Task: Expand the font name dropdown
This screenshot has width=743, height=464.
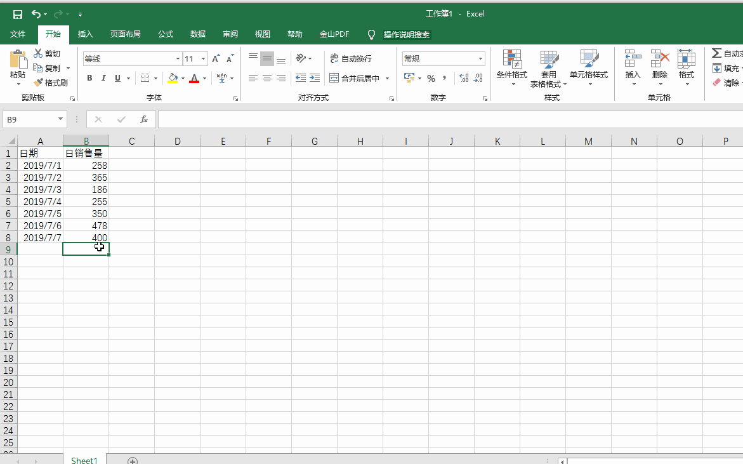Action: click(x=178, y=59)
